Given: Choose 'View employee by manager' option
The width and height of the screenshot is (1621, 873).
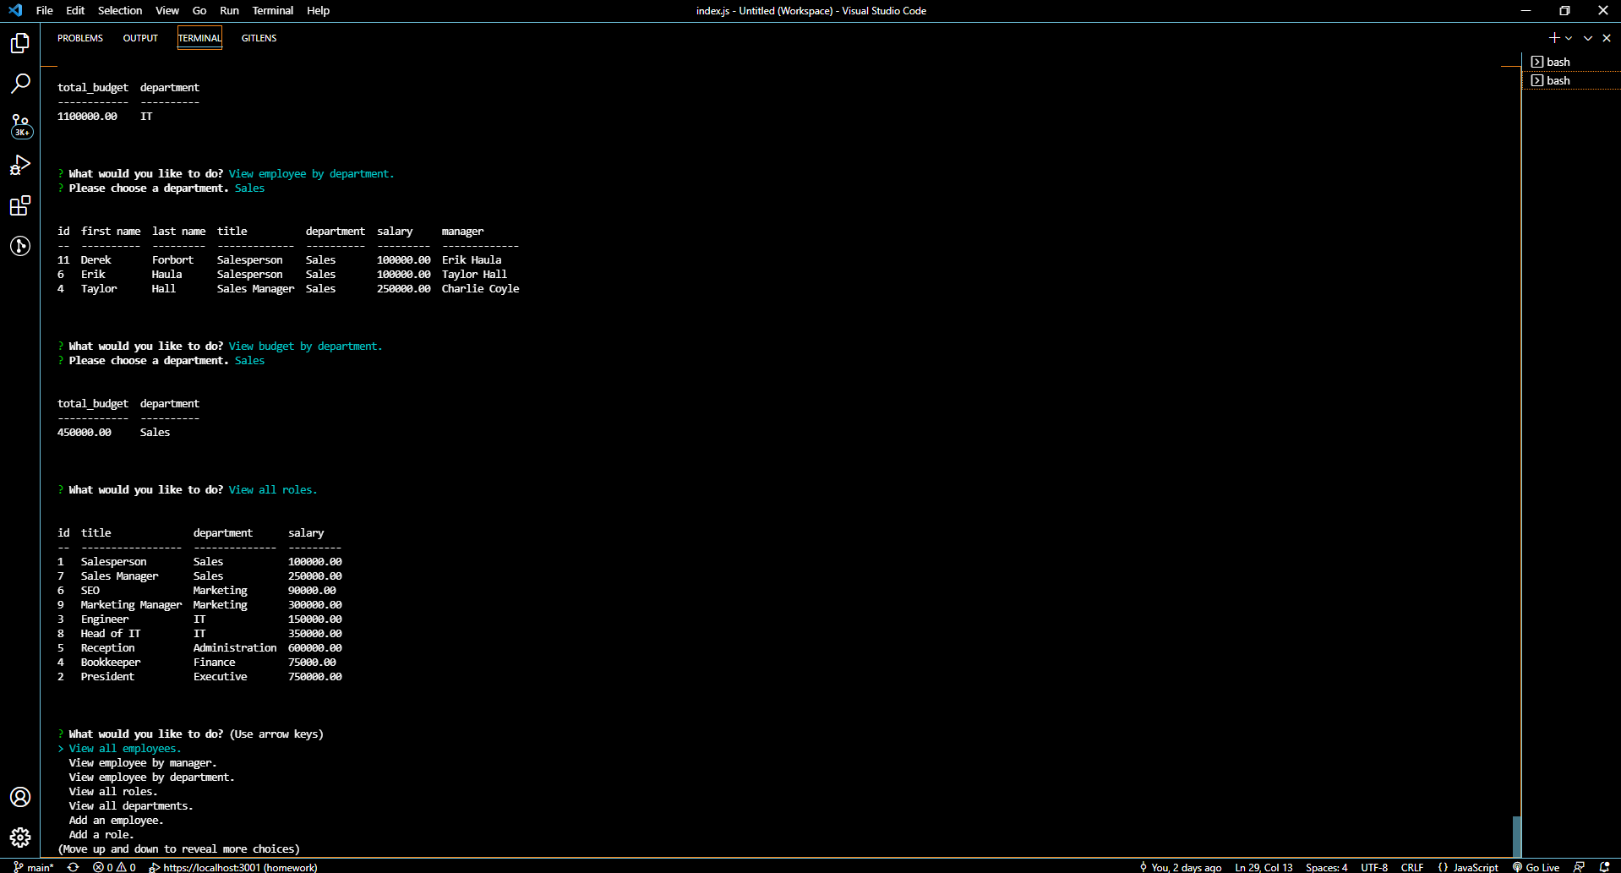Looking at the screenshot, I should pos(142,762).
